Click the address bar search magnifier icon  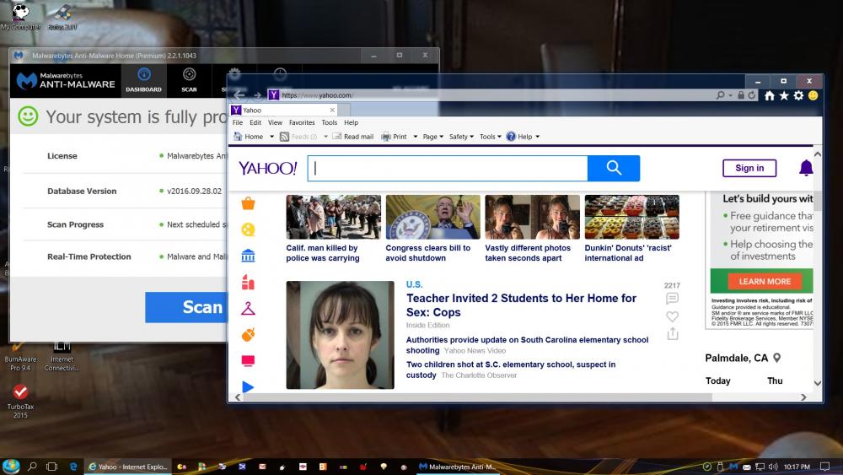(720, 95)
